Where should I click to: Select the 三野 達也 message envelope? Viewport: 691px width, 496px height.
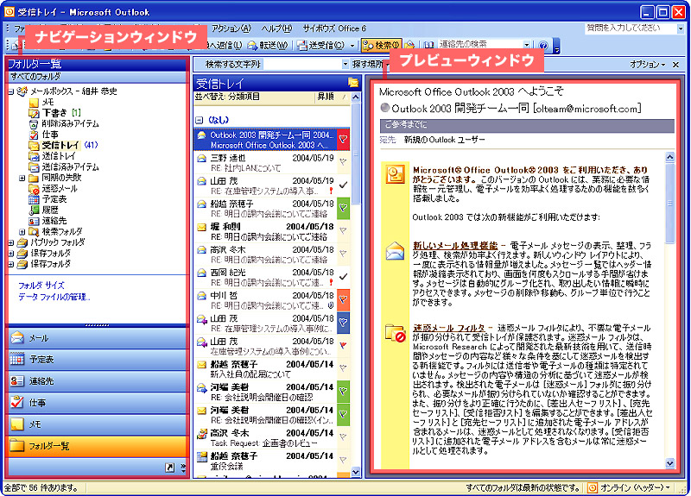(x=201, y=158)
